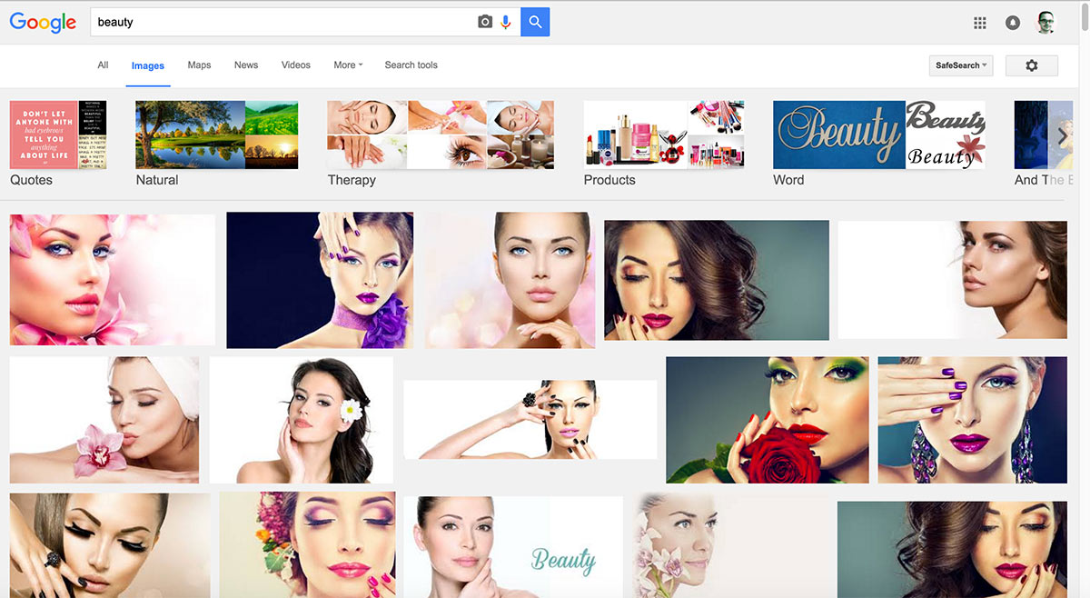Show more categories with the right arrow

point(1062,135)
